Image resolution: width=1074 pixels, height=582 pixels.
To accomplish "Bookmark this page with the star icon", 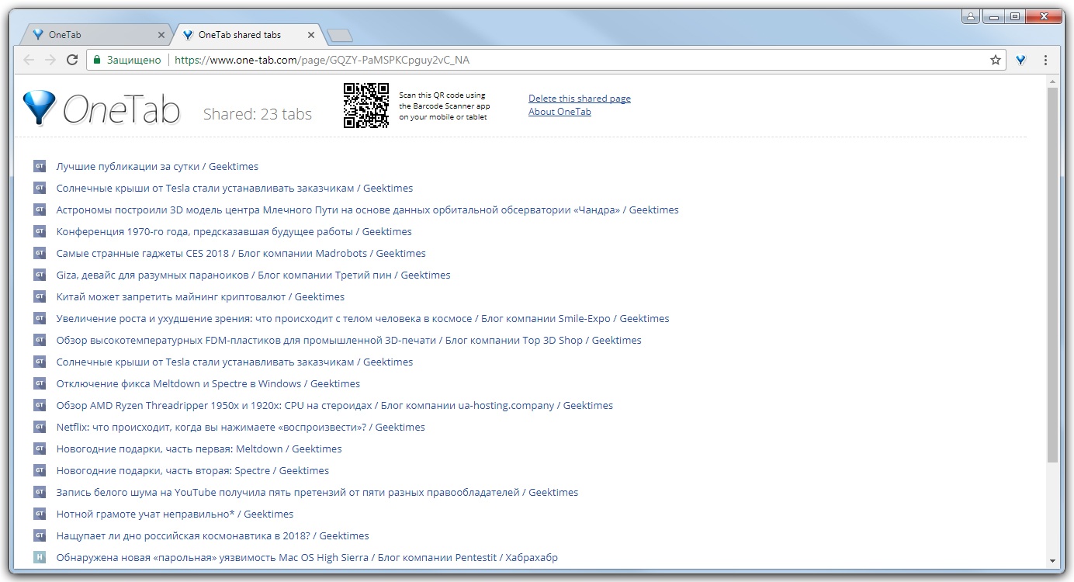I will (x=996, y=60).
